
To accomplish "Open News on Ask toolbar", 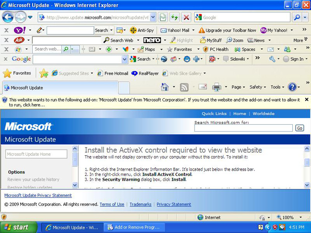I will tap(256, 40).
